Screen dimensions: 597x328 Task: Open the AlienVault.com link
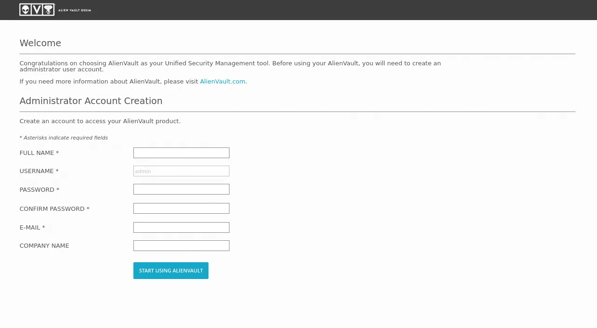(x=222, y=82)
